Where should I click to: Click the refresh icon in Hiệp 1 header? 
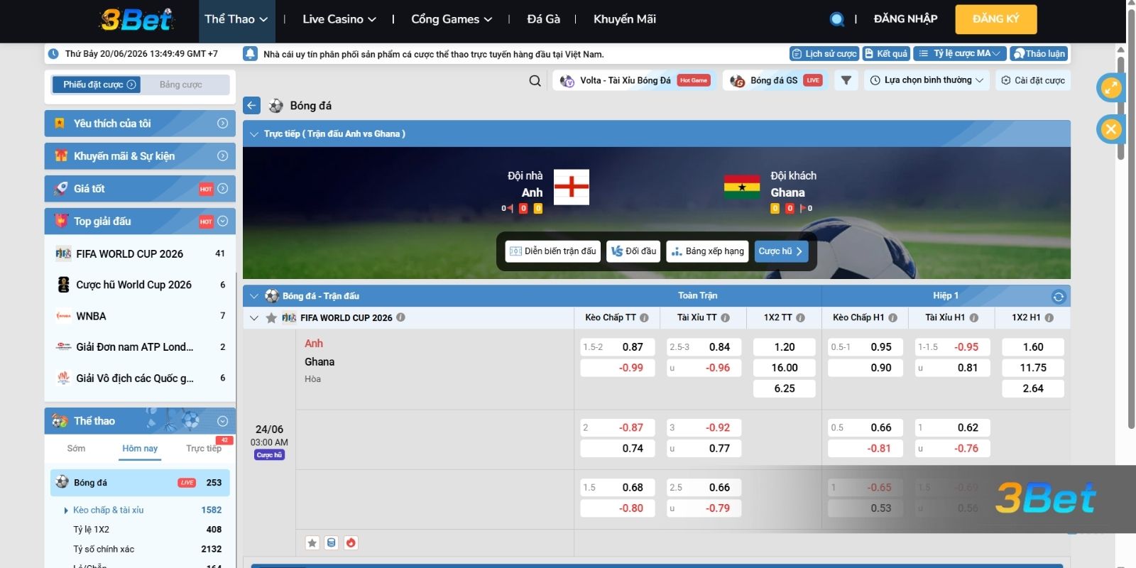[x=1059, y=296]
